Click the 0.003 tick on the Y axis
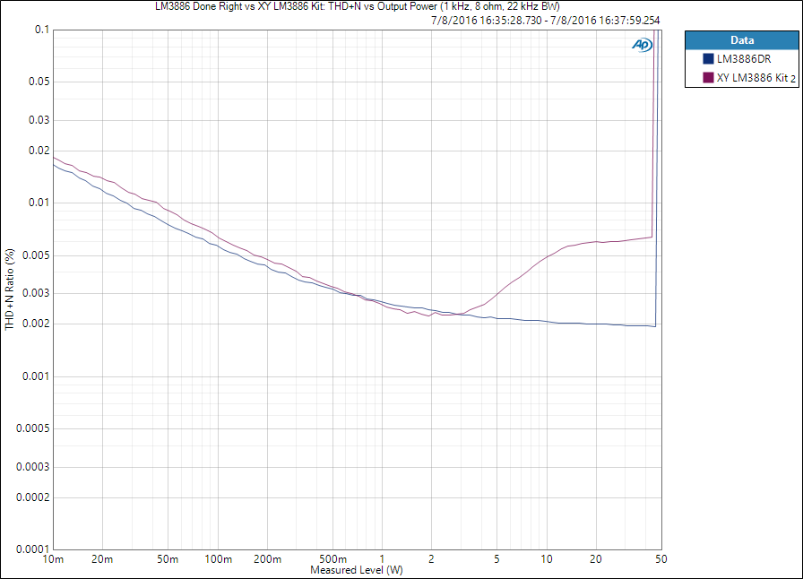Screen dimensions: 803x579 (x=36, y=293)
